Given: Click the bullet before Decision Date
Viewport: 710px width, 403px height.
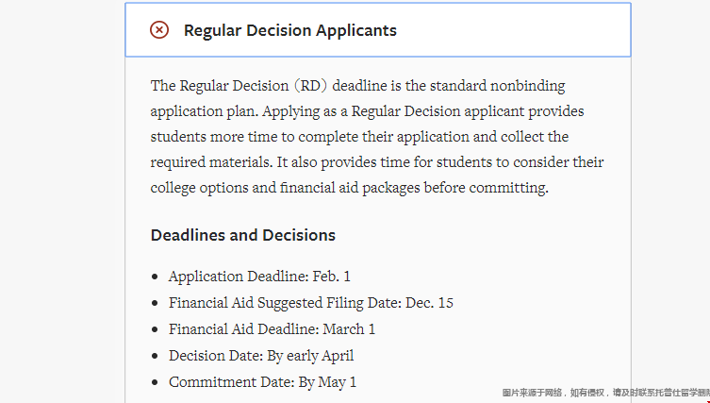Looking at the screenshot, I should (x=156, y=356).
